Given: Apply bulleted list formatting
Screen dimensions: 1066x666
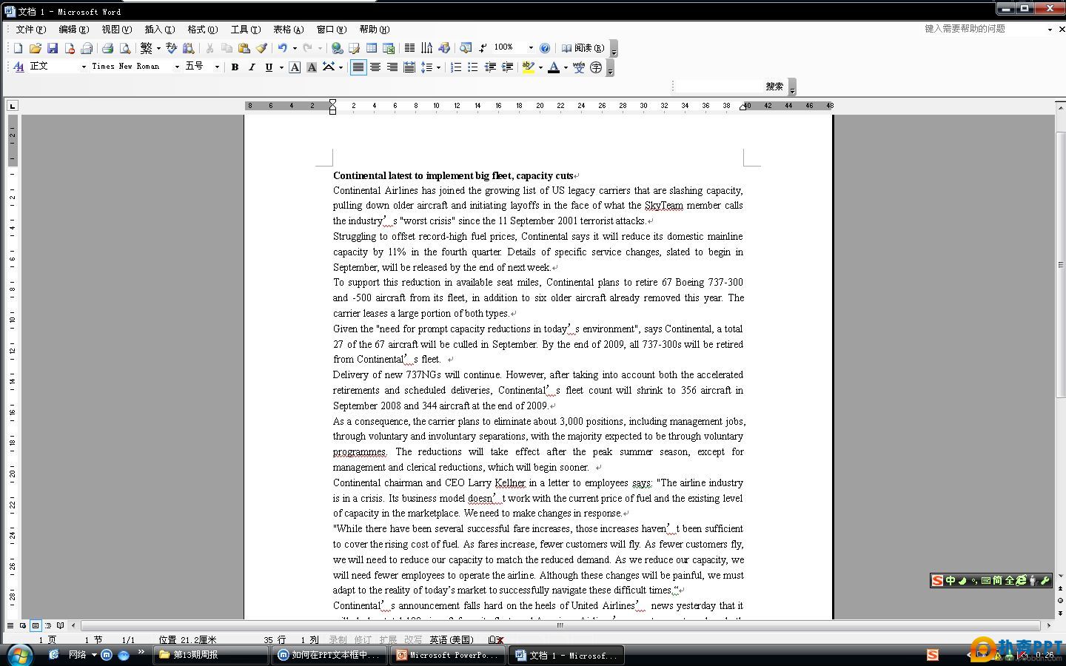Looking at the screenshot, I should tap(473, 67).
